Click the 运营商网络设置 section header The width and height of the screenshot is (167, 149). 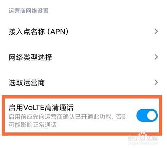(29, 11)
